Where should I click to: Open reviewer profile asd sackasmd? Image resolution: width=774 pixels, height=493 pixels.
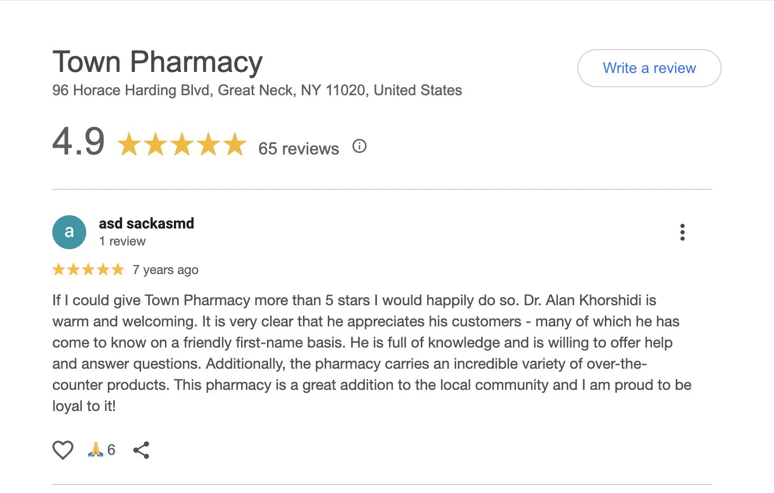click(x=146, y=224)
